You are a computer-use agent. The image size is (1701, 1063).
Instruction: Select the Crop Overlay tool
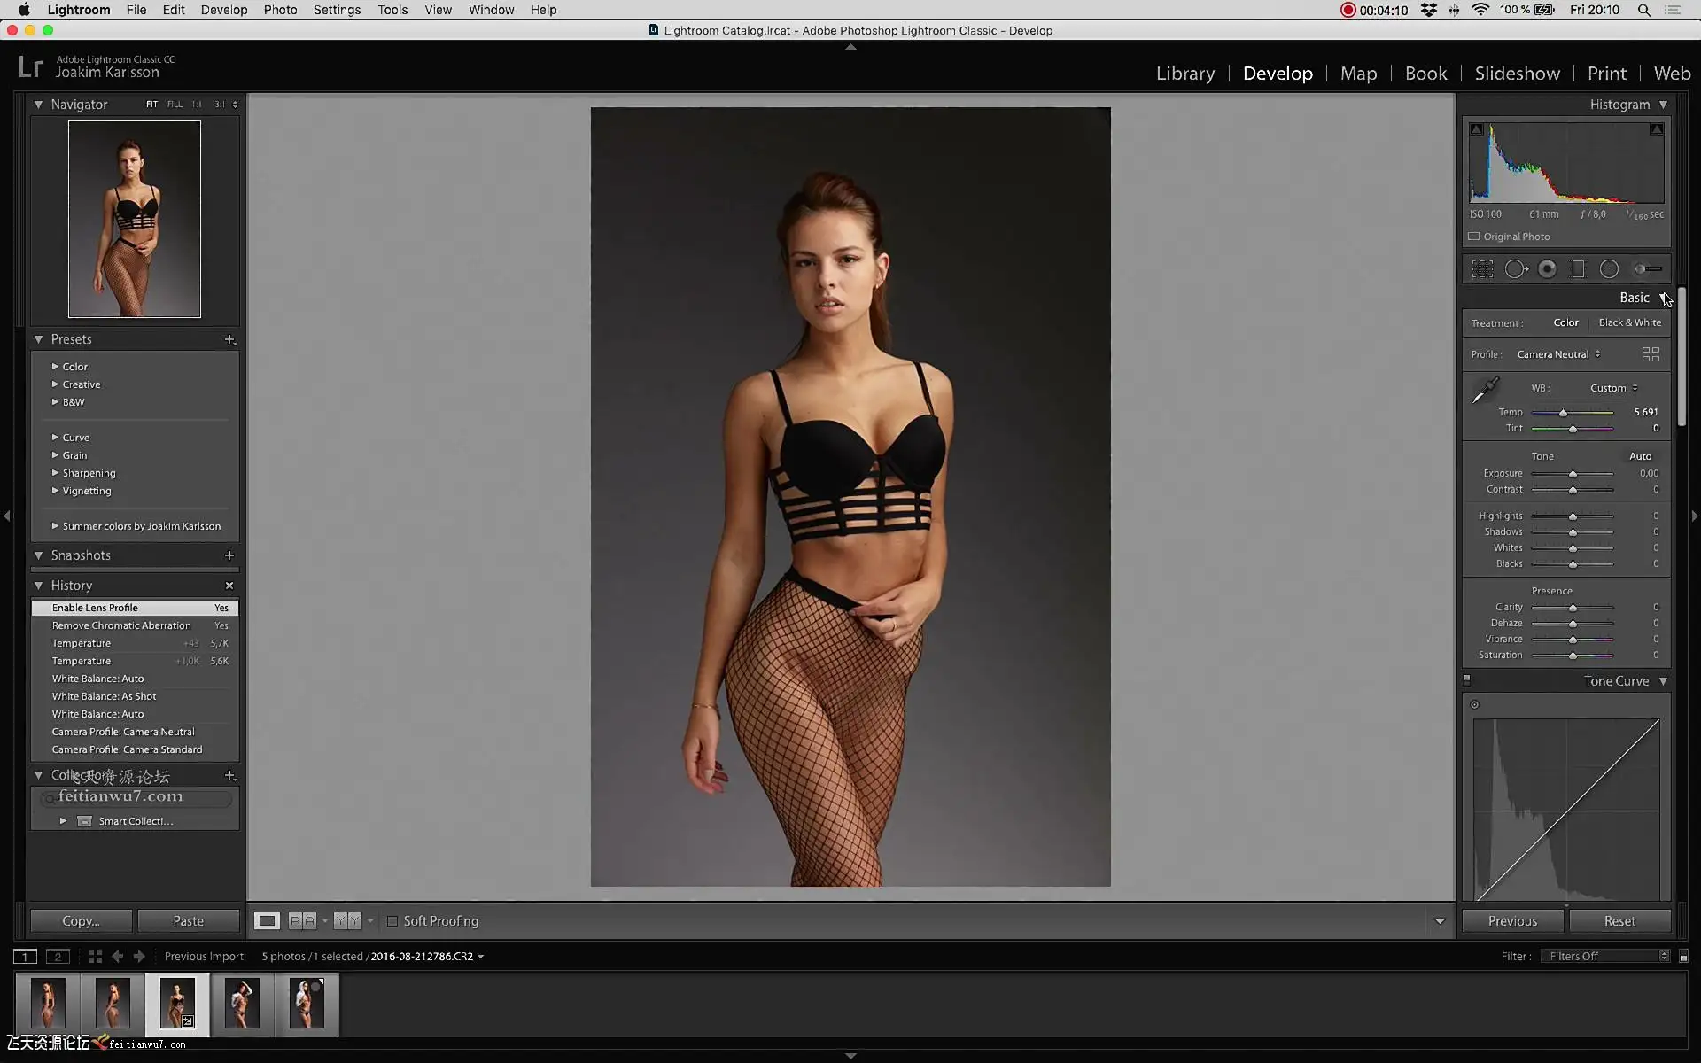[1482, 269]
